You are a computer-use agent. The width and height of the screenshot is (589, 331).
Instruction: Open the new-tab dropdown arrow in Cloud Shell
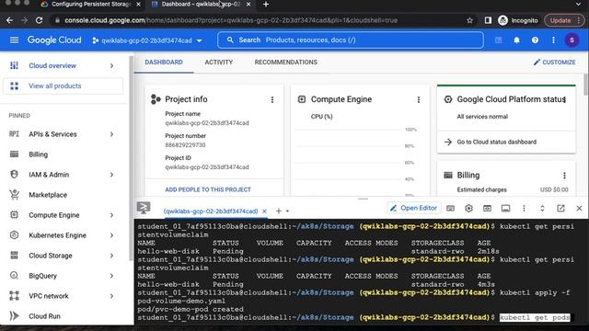(288, 211)
